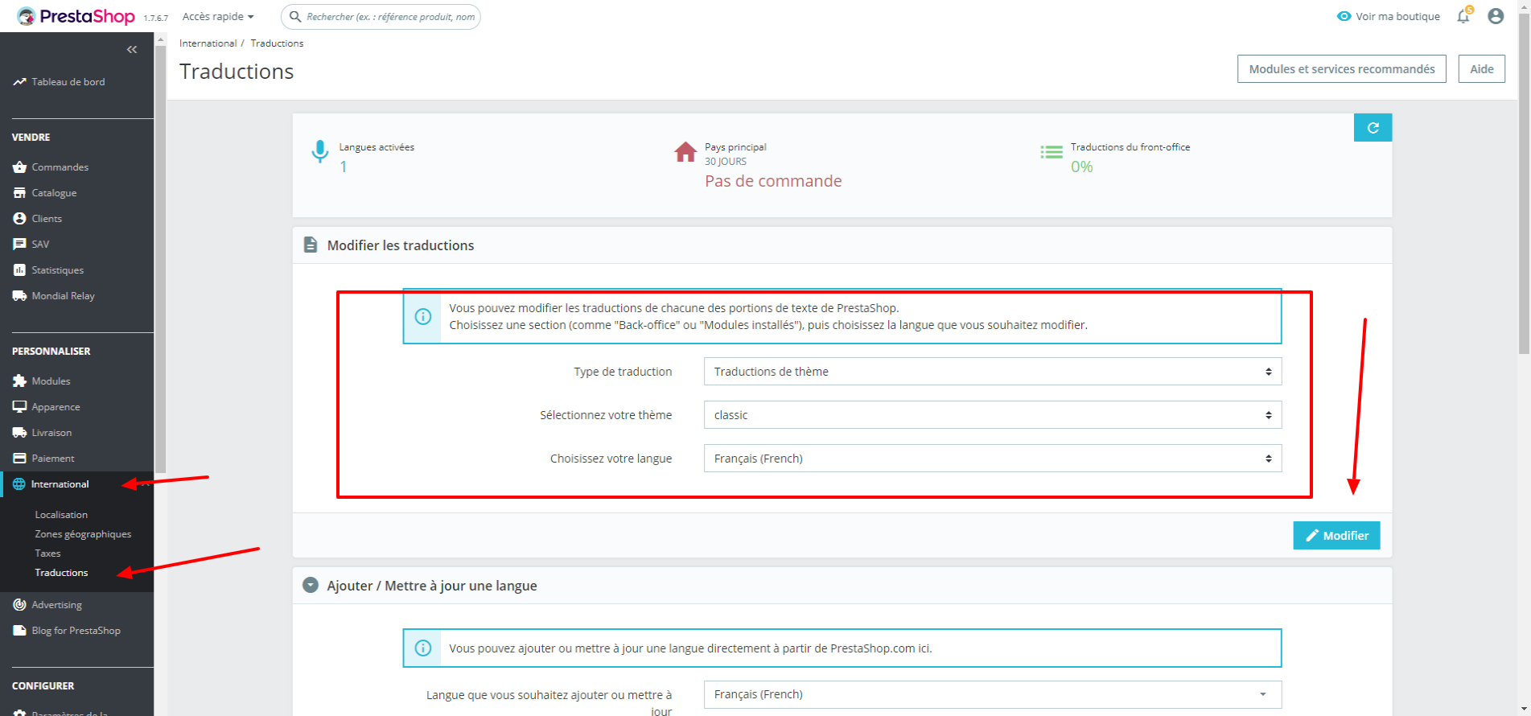Click the refresh icon in the stats panel
The width and height of the screenshot is (1531, 716).
point(1373,128)
